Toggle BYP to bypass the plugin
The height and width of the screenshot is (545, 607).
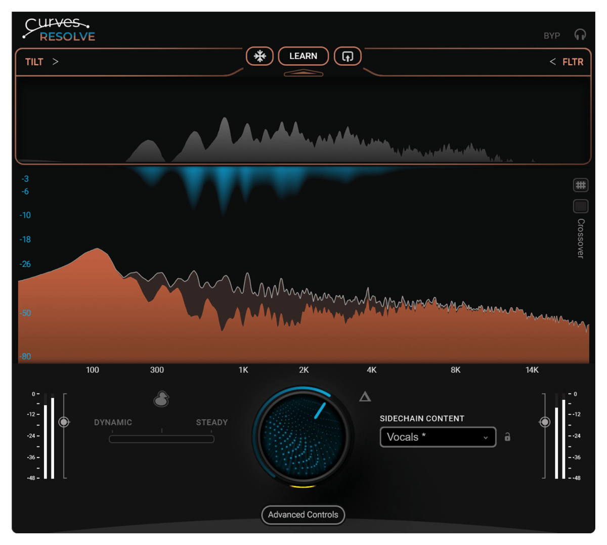[x=551, y=35]
